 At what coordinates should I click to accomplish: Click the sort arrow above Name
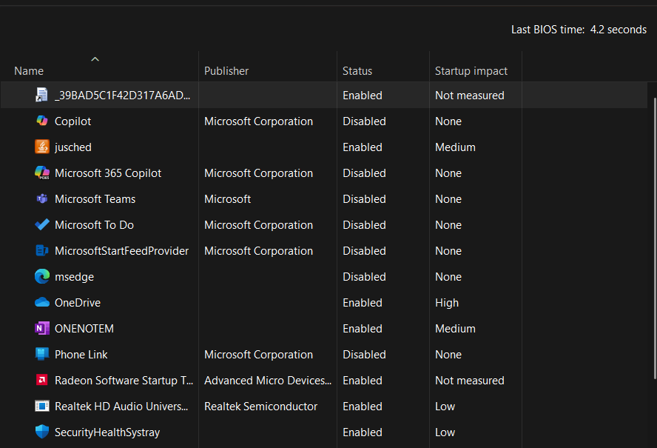tap(95, 59)
